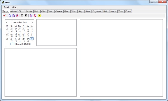Click the red checkmark toolbar icon

(x=4, y=15)
